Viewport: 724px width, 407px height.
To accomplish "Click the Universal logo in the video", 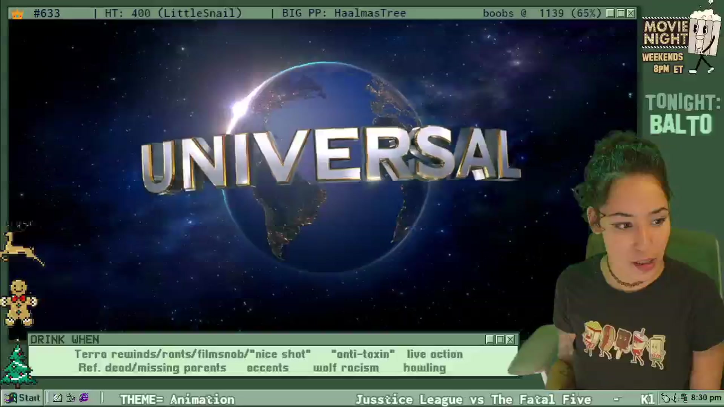I will tap(330, 160).
